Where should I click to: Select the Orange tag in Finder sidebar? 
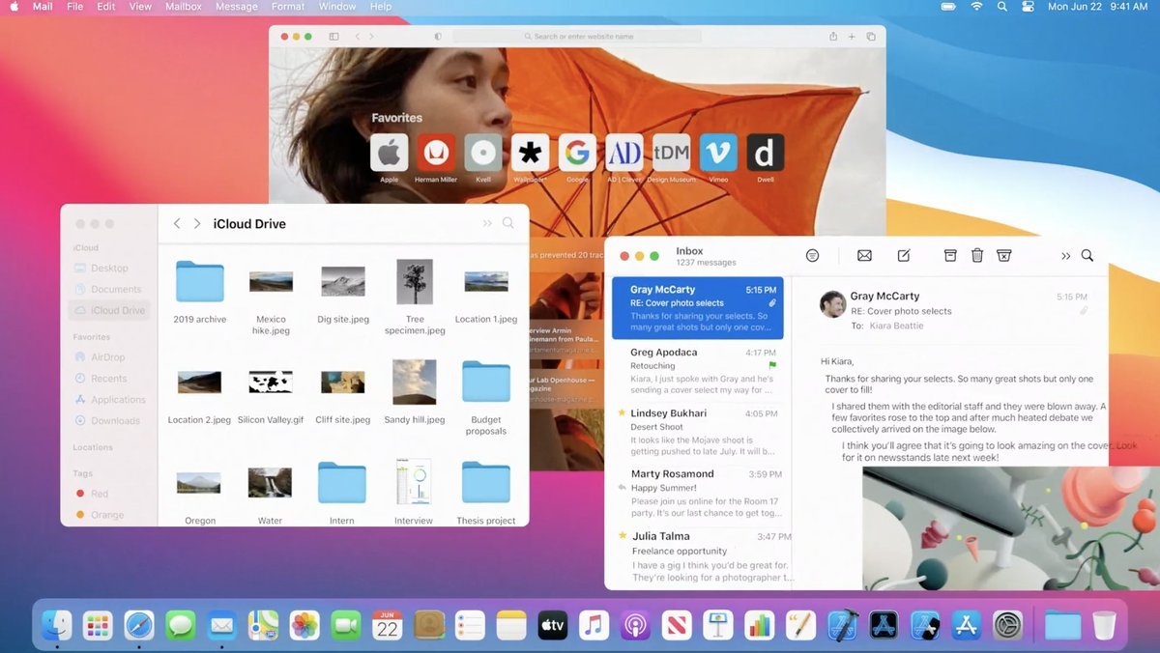[x=99, y=515]
